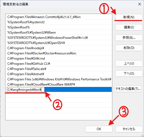Select the plain %SystemRoot% entry
The width and height of the screenshot is (144, 137).
59,27
